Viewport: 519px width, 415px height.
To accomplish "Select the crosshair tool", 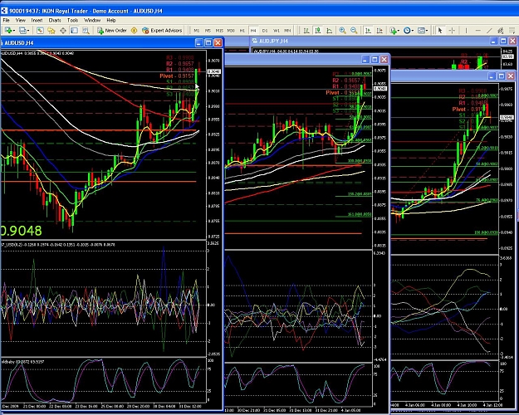I will pos(452,31).
